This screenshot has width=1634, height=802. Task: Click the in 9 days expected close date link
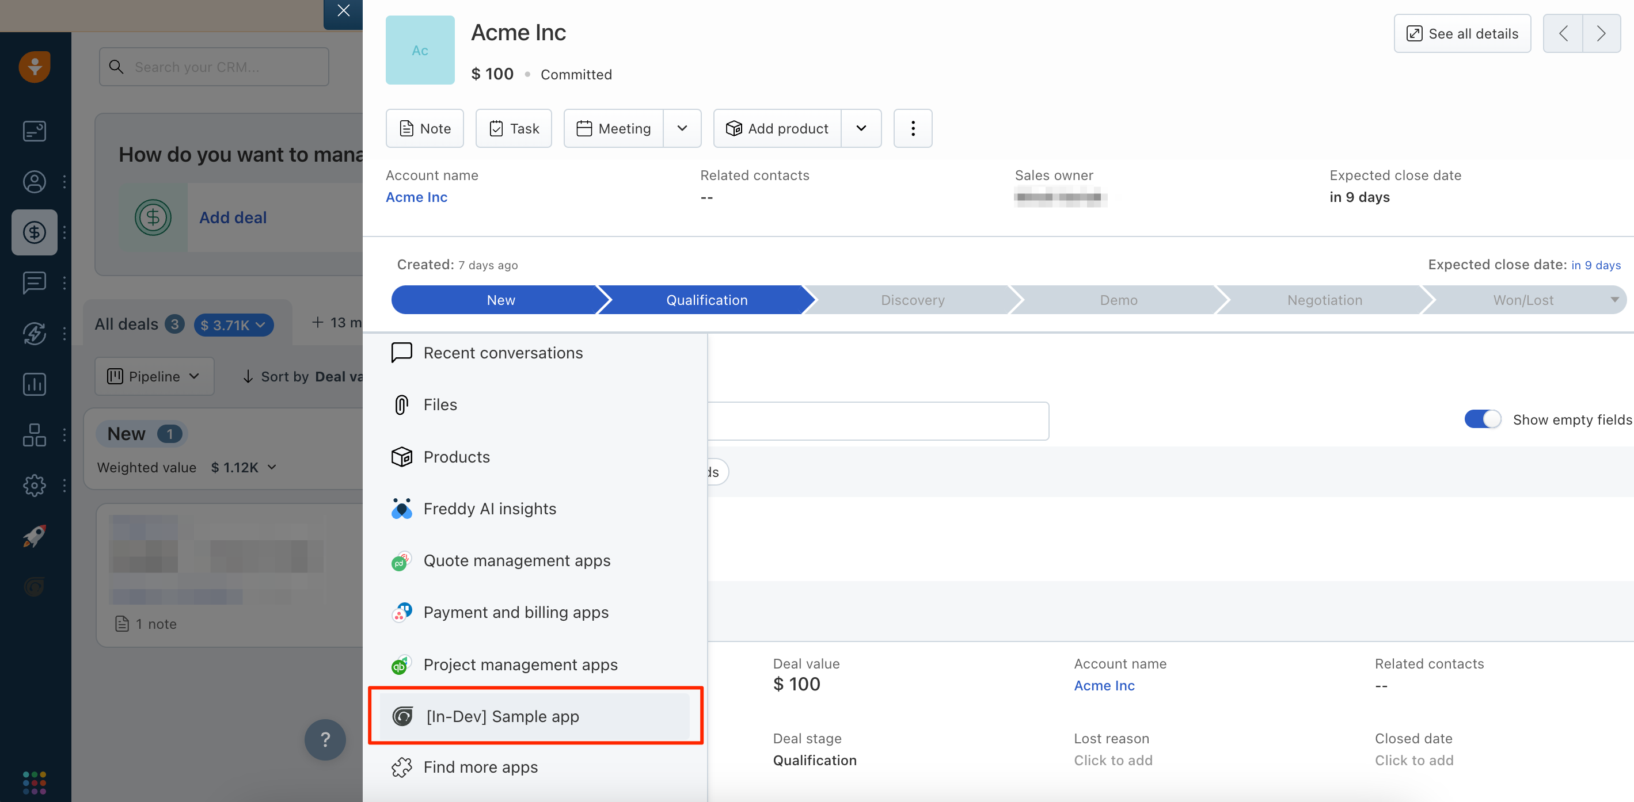coord(1595,265)
